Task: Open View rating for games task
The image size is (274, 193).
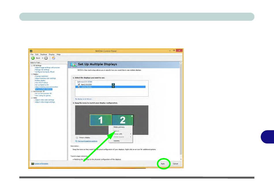Action: (43, 95)
